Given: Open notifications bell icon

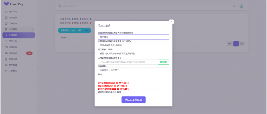Looking at the screenshot, I should [234, 6].
